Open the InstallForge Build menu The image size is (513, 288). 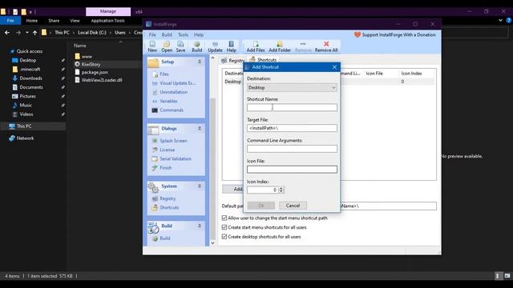tap(167, 34)
